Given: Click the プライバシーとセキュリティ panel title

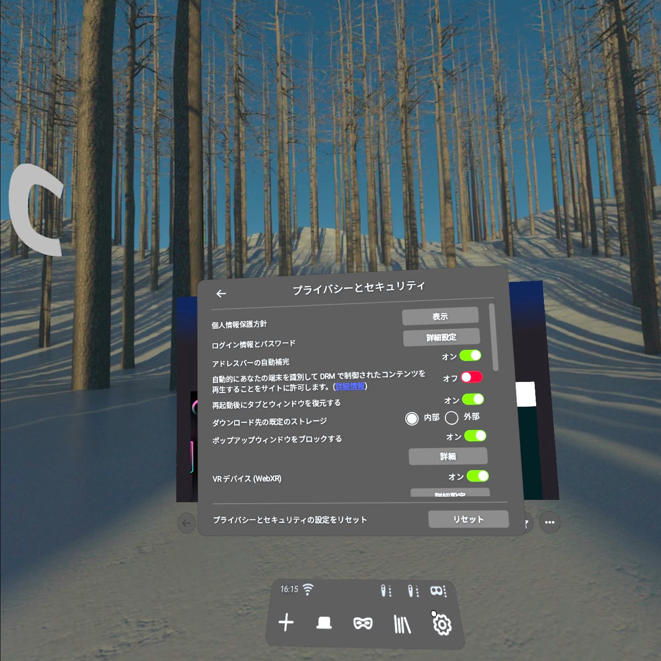Looking at the screenshot, I should (x=359, y=288).
